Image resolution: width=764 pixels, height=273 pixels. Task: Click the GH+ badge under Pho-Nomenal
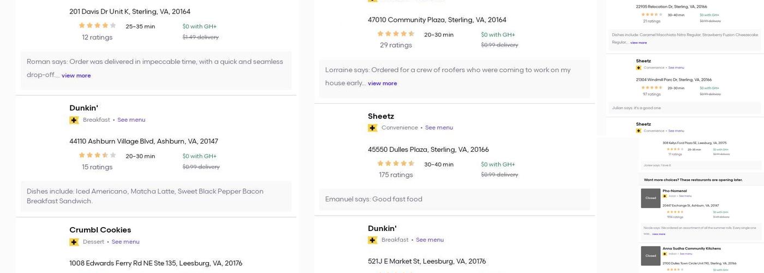[665, 196]
